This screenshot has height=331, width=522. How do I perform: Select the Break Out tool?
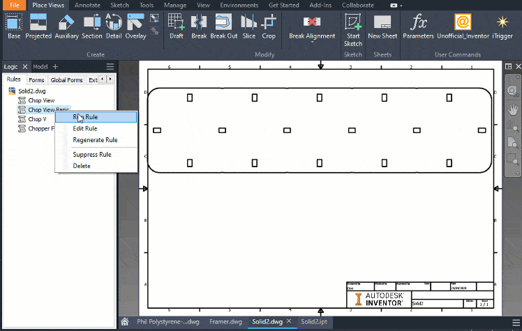(224, 26)
